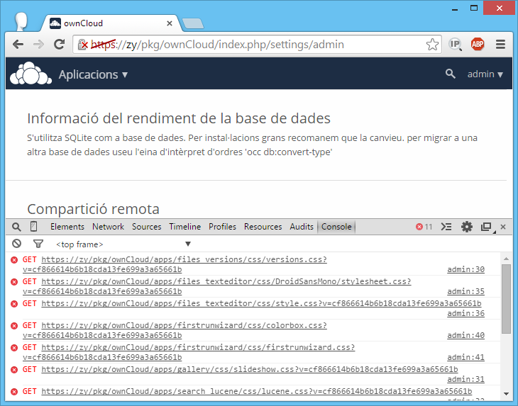Viewport: 518px width, 406px height.
Task: Bookmark page with the star icon
Action: pyautogui.click(x=432, y=45)
